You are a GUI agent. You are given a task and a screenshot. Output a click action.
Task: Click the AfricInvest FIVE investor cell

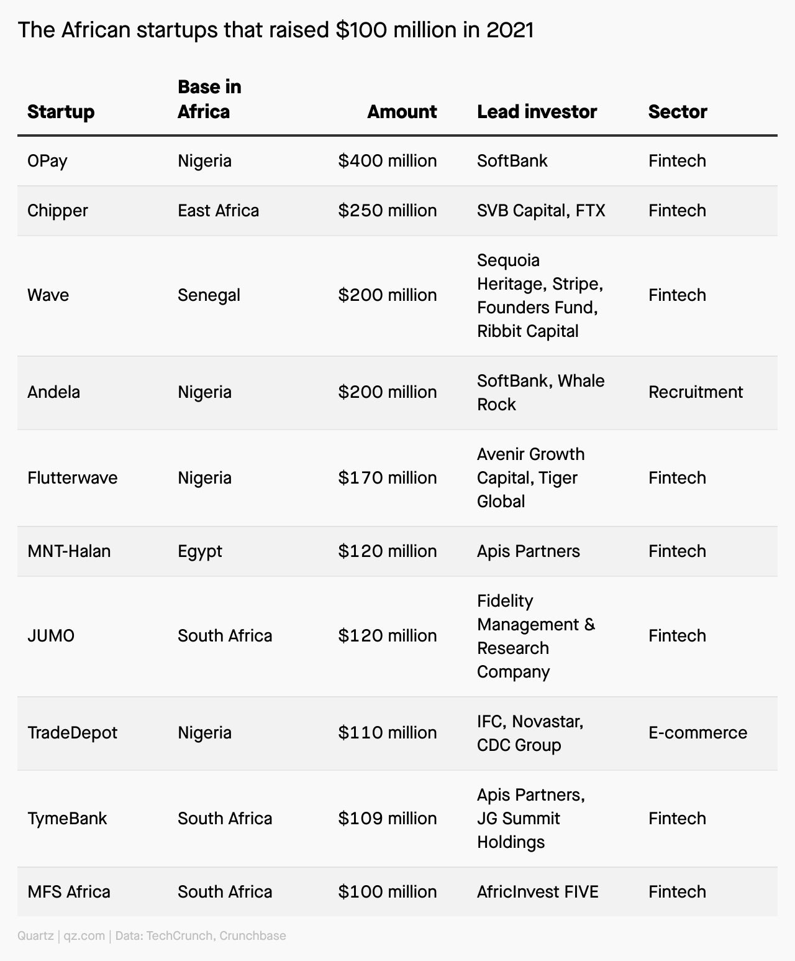pyautogui.click(x=538, y=892)
